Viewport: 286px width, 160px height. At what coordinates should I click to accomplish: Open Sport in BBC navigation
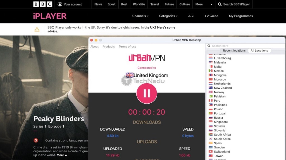[x=111, y=4]
